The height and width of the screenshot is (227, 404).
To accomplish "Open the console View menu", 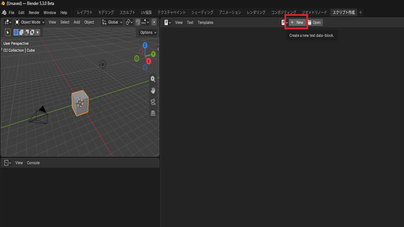I will (x=19, y=163).
